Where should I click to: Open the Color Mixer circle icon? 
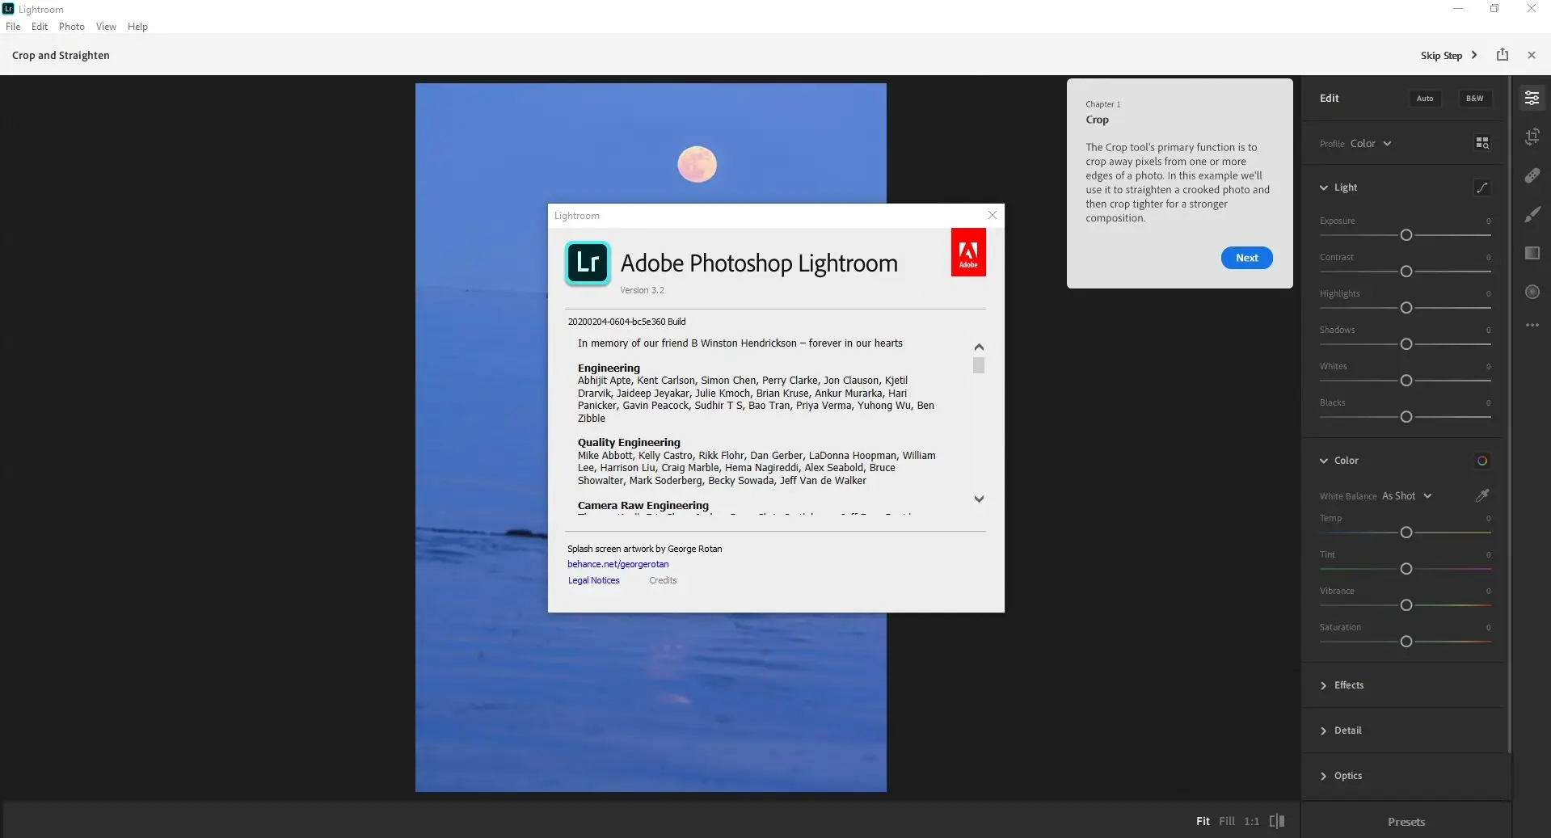pos(1481,461)
